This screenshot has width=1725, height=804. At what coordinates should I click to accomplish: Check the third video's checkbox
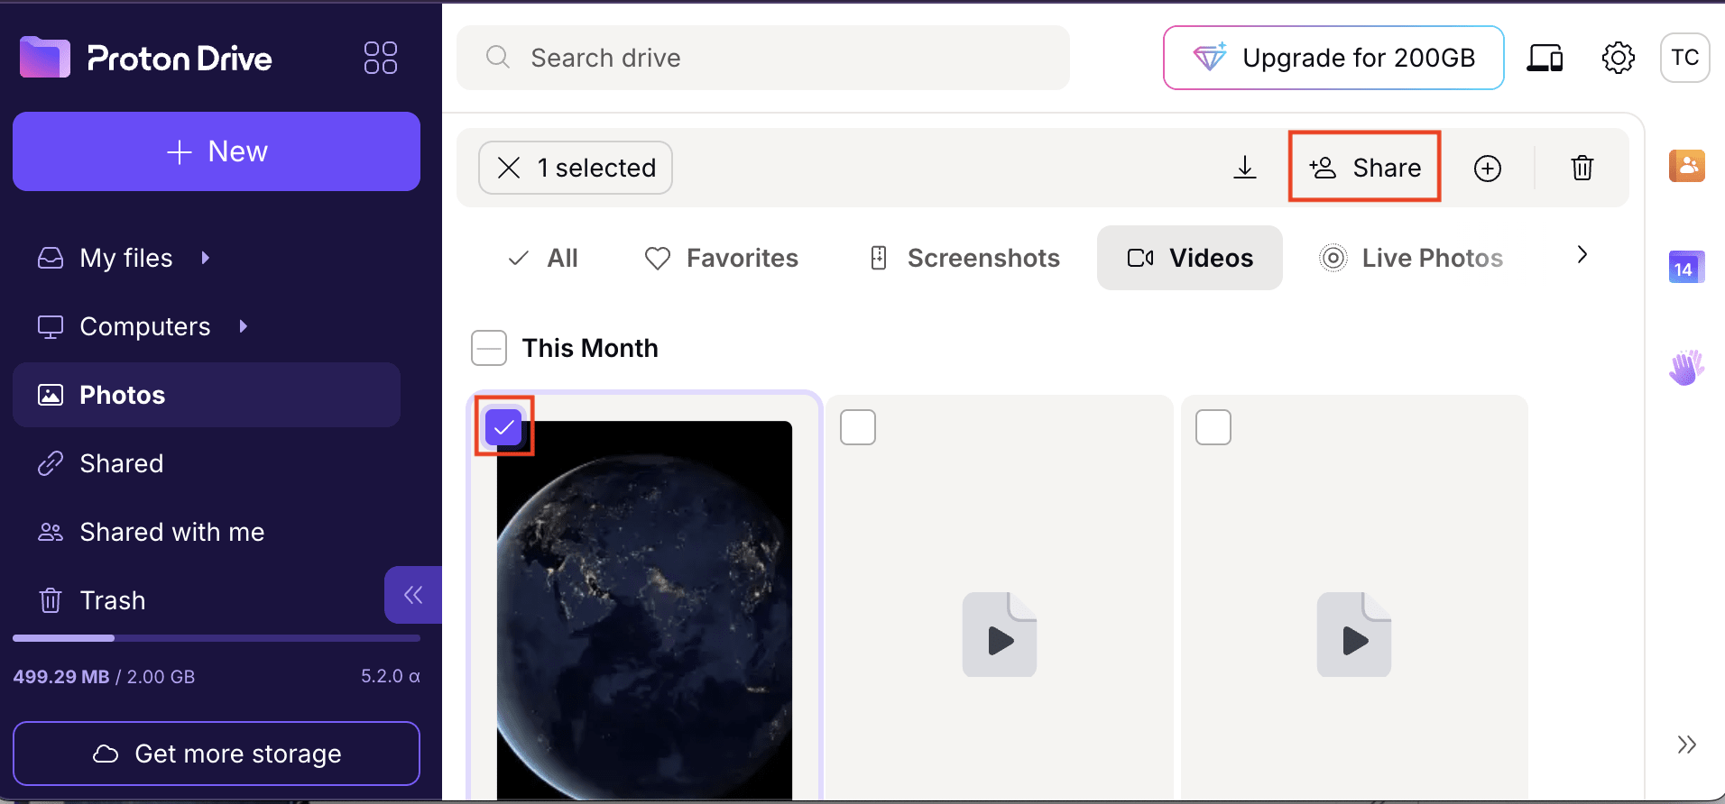[x=1213, y=427]
